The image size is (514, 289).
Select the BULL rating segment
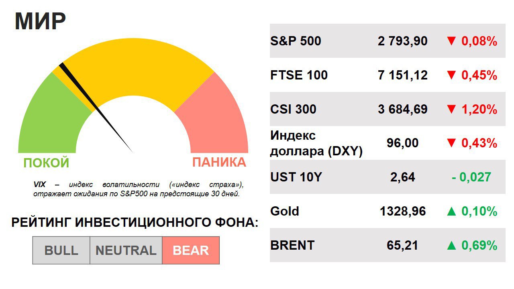pos(61,250)
